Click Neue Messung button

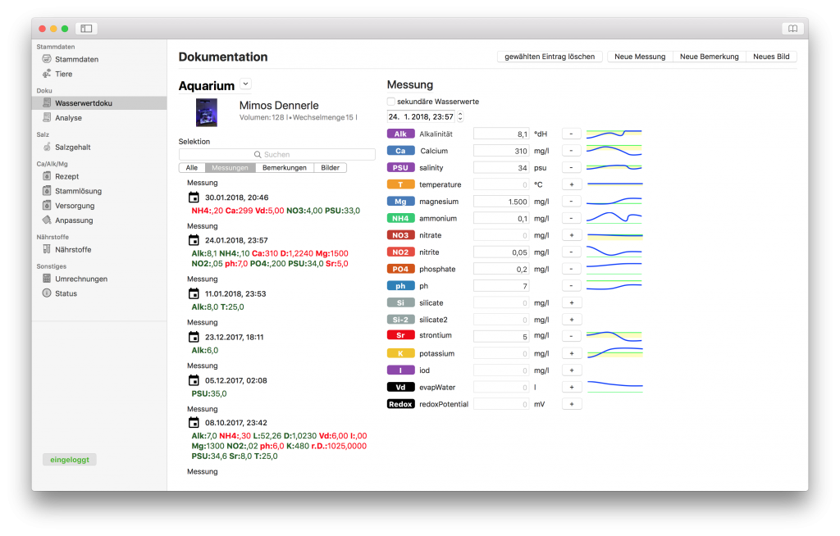coord(640,57)
